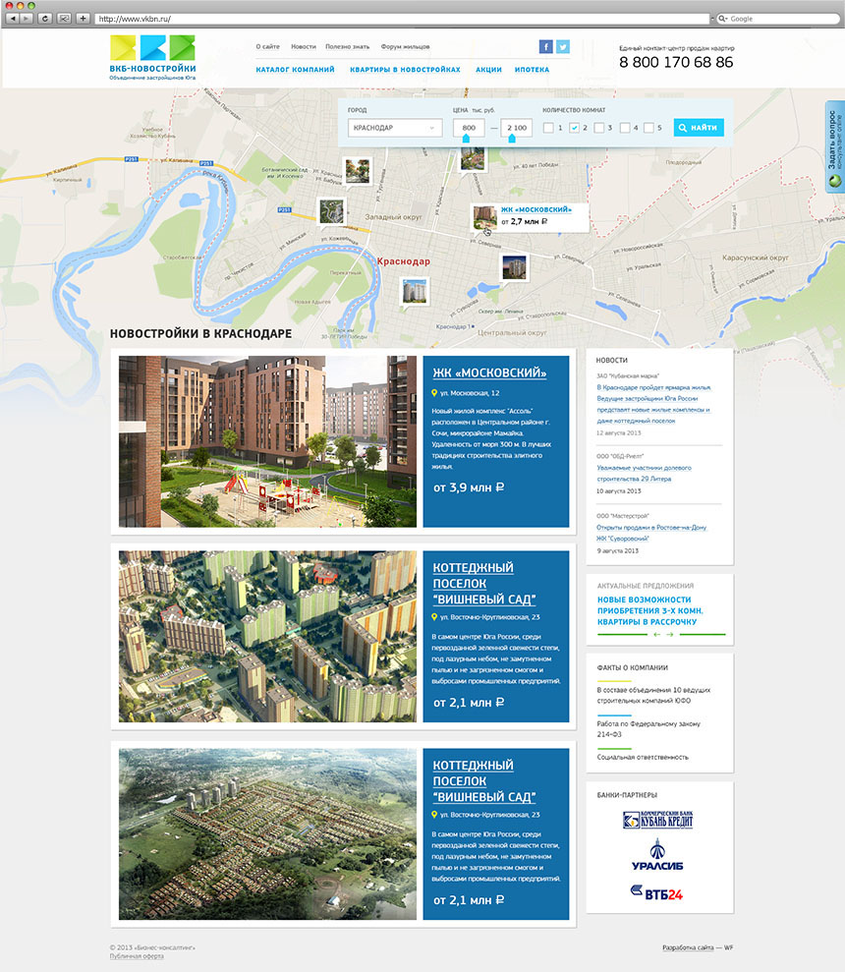Click the pin icon beside ул. Московская, 12
Viewport: 845px width, 972px height.
pos(434,393)
